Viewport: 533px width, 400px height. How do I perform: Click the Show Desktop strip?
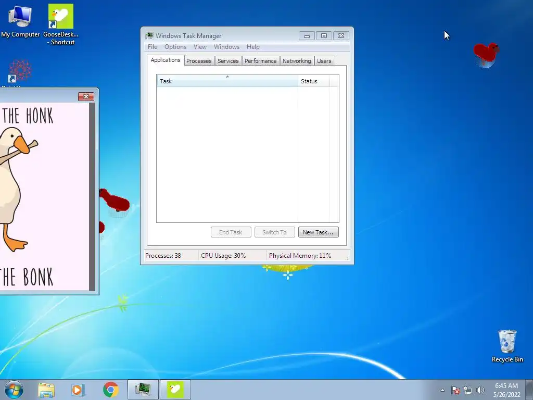tap(529, 390)
